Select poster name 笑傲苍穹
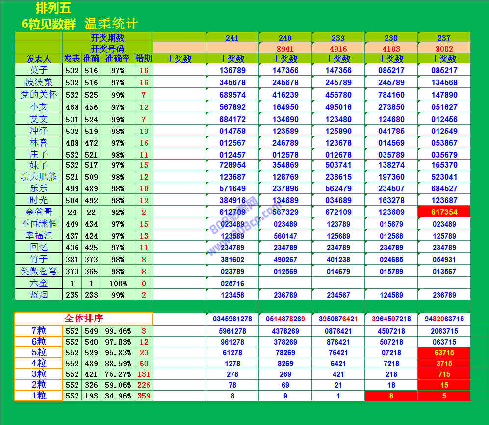Image resolution: width=489 pixels, height=425 pixels. (39, 271)
